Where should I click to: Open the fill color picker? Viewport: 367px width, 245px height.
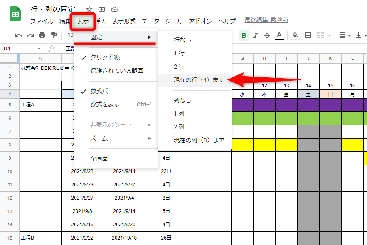coord(296,35)
